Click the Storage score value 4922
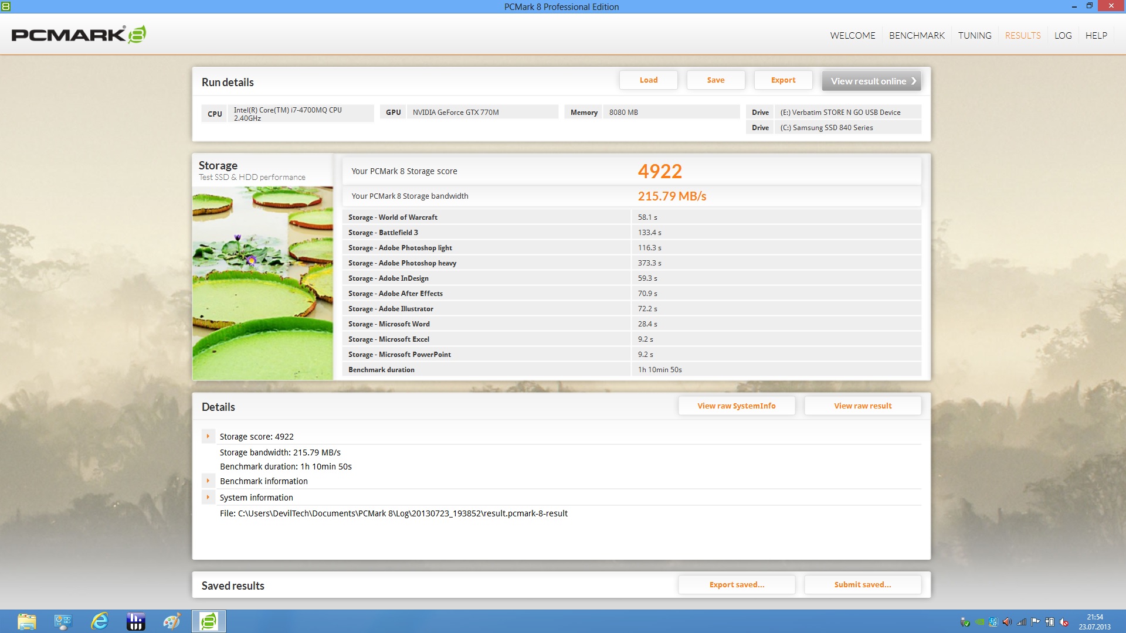 660,171
